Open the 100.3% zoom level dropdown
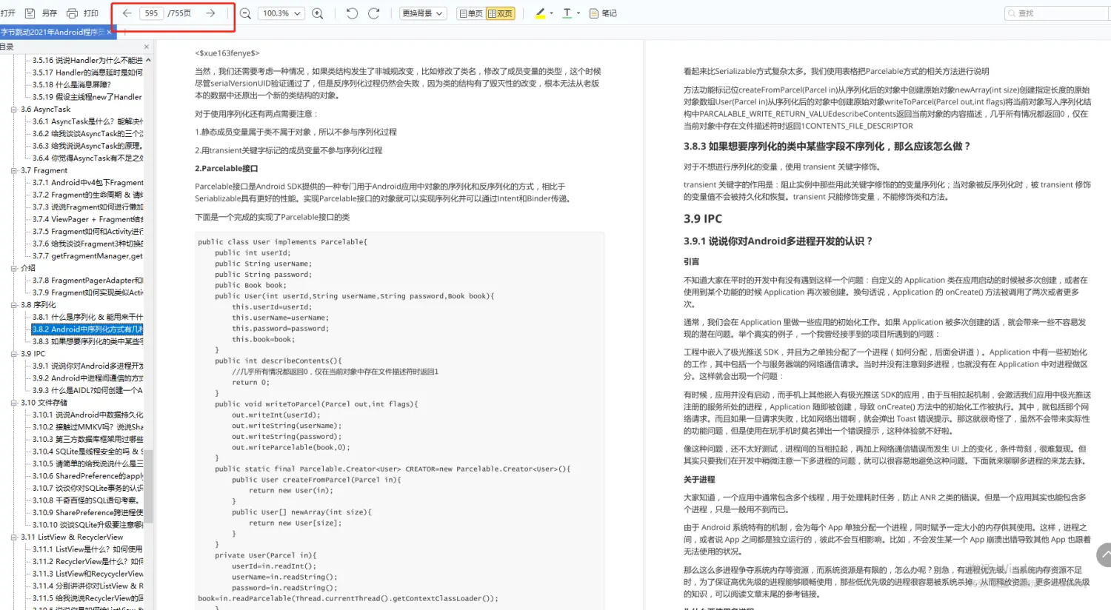Image resolution: width=1111 pixels, height=610 pixels. (x=281, y=13)
